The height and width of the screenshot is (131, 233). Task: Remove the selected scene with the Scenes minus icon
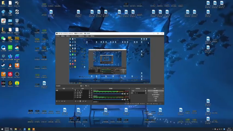59,101
